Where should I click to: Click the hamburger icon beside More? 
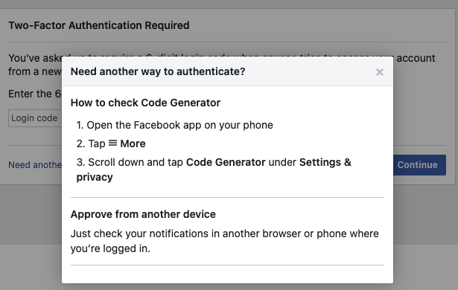pos(112,144)
